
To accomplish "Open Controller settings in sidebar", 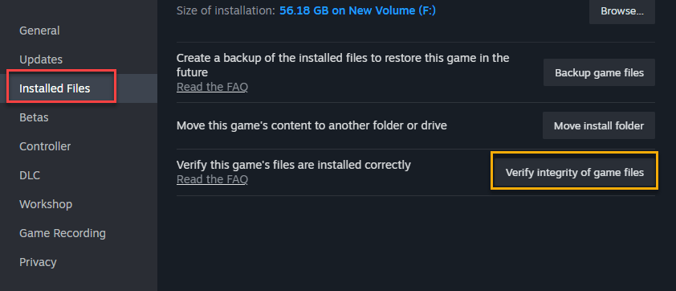I will [45, 146].
